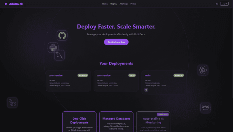Click the floating AWS logo icon
Image resolution: width=233 pixels, height=132 pixels.
coord(205,108)
